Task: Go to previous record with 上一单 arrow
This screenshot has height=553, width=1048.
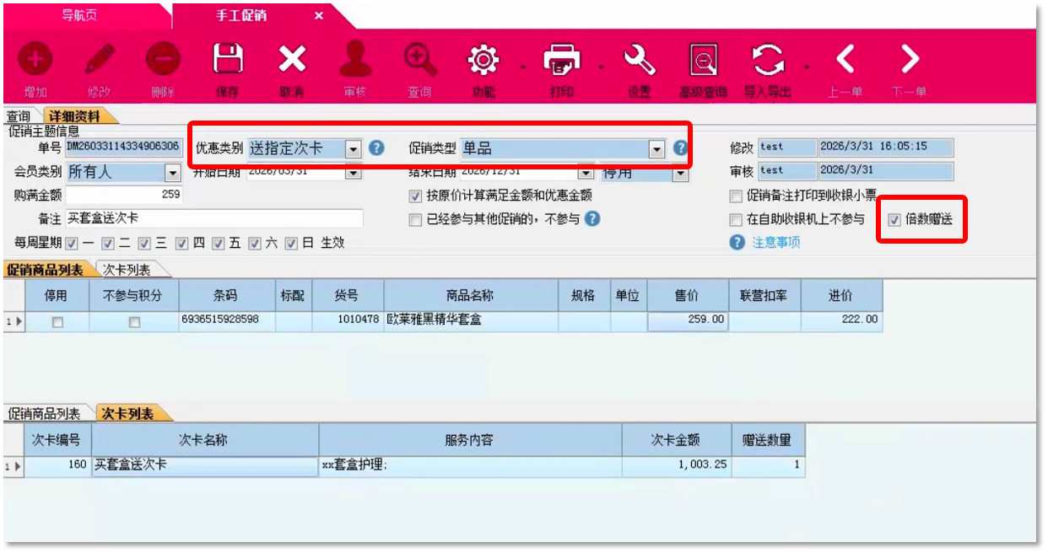Action: (x=845, y=60)
